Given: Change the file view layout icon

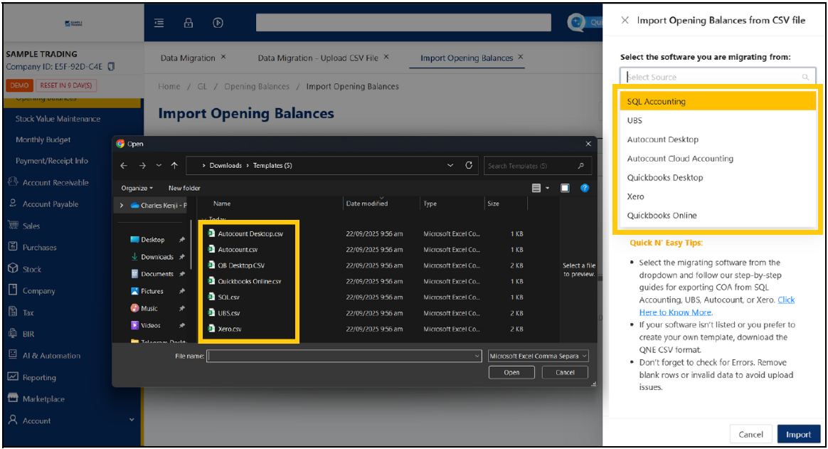Looking at the screenshot, I should click(536, 188).
